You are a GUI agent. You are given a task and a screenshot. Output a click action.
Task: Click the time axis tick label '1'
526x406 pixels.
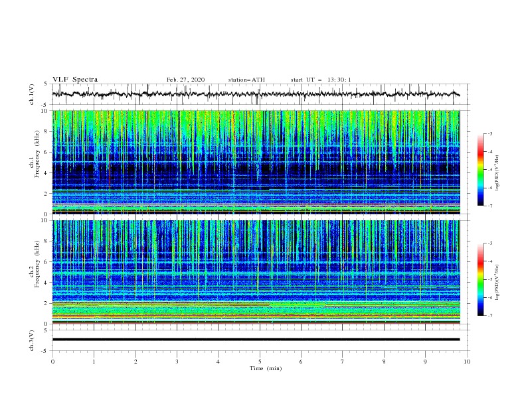pos(94,362)
